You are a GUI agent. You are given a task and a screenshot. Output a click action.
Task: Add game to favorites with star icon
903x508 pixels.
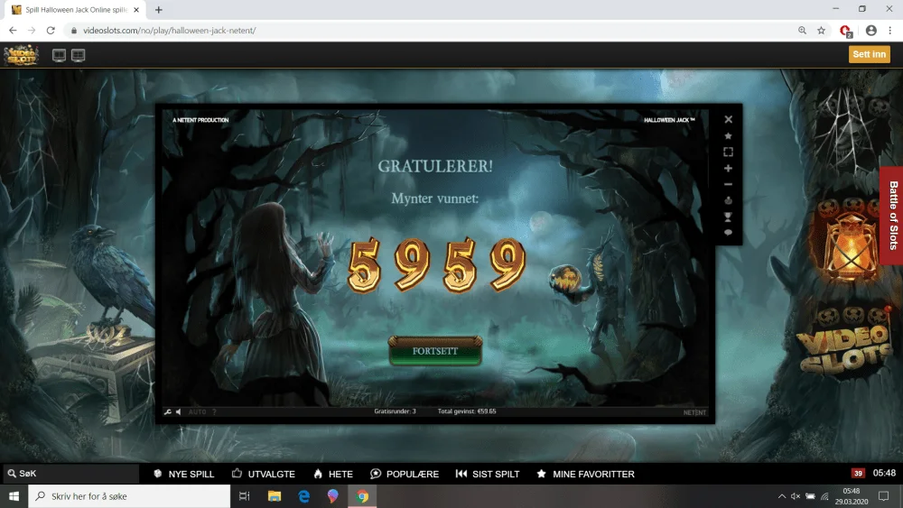pyautogui.click(x=728, y=135)
